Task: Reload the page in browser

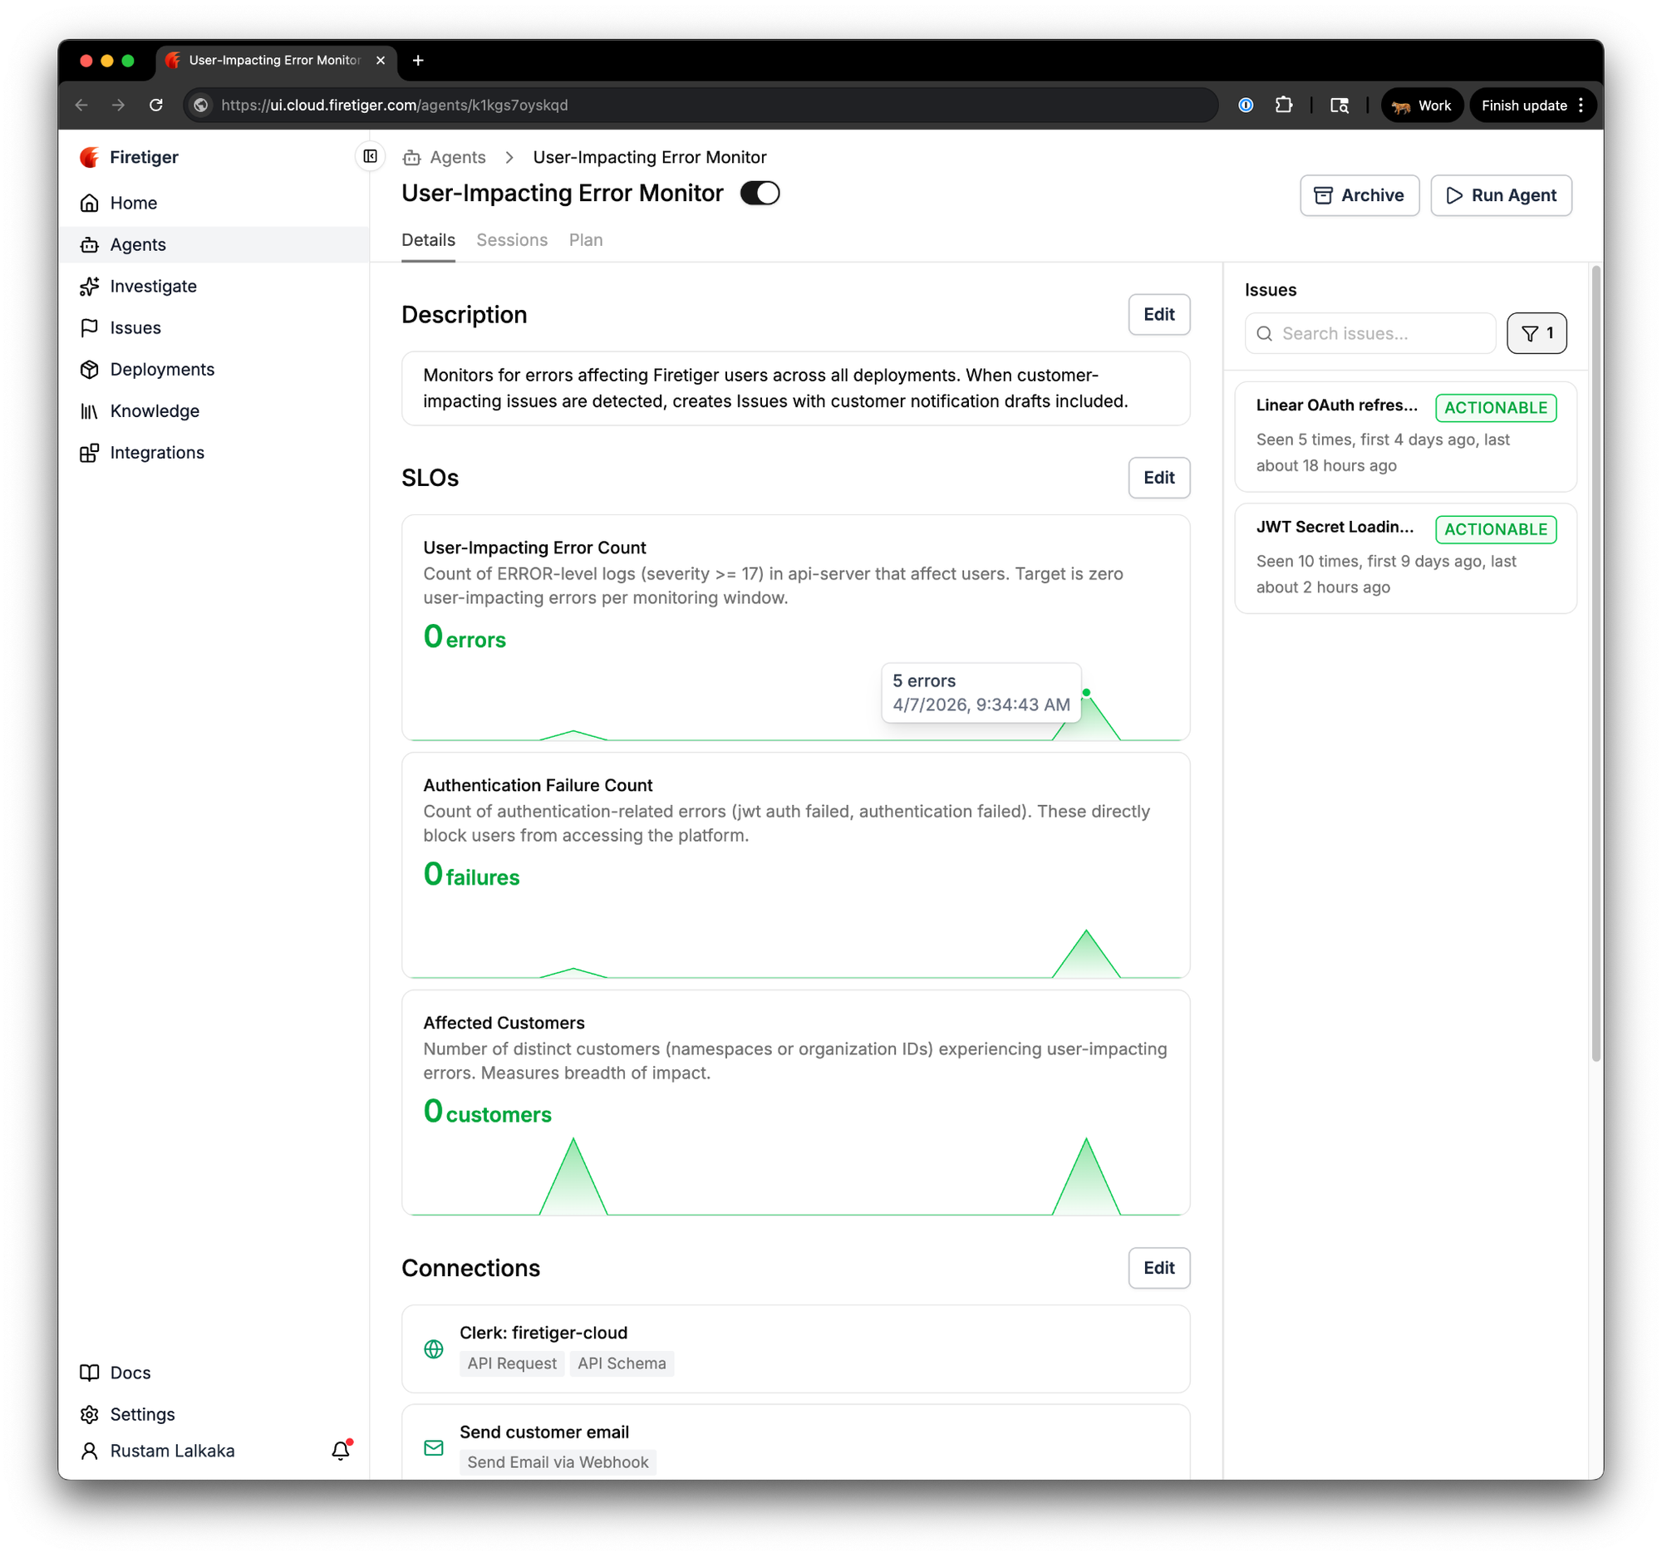Action: tap(156, 106)
